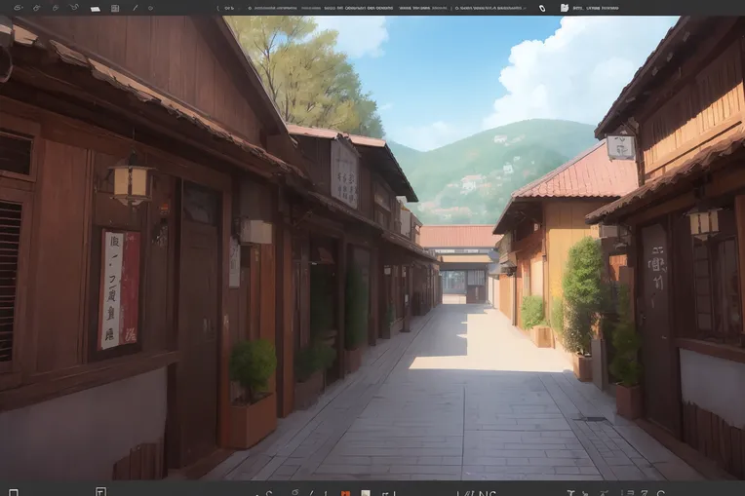Click the orange square icon in bottom bar
The width and height of the screenshot is (745, 496).
(345, 492)
